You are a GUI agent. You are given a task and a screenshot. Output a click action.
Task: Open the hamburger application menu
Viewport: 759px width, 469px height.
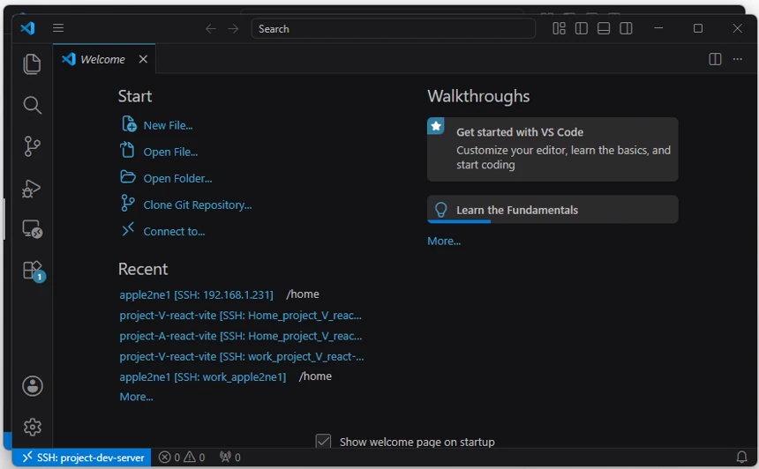[x=58, y=28]
